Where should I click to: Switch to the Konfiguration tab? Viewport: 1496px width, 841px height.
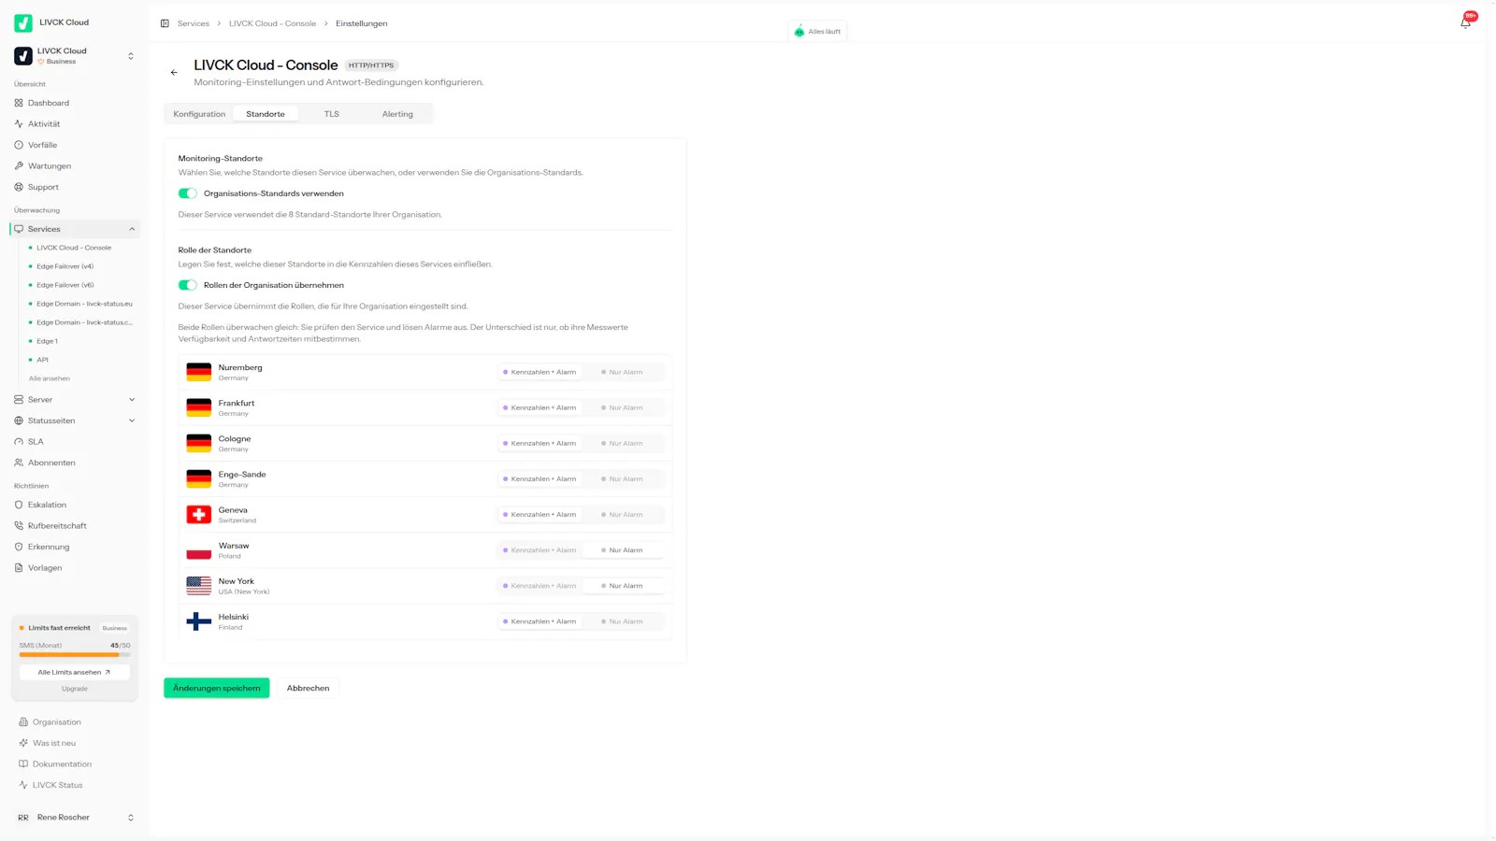coord(199,114)
